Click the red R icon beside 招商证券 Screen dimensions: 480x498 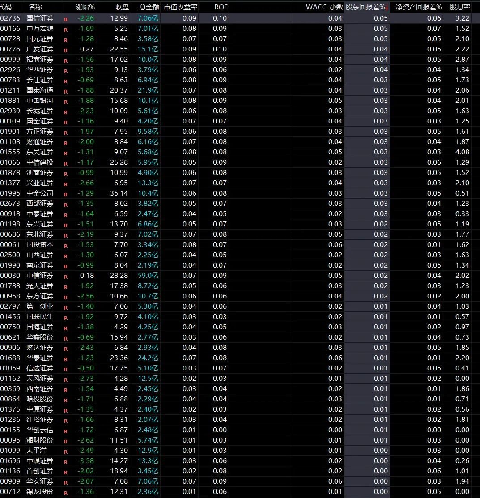click(x=66, y=61)
